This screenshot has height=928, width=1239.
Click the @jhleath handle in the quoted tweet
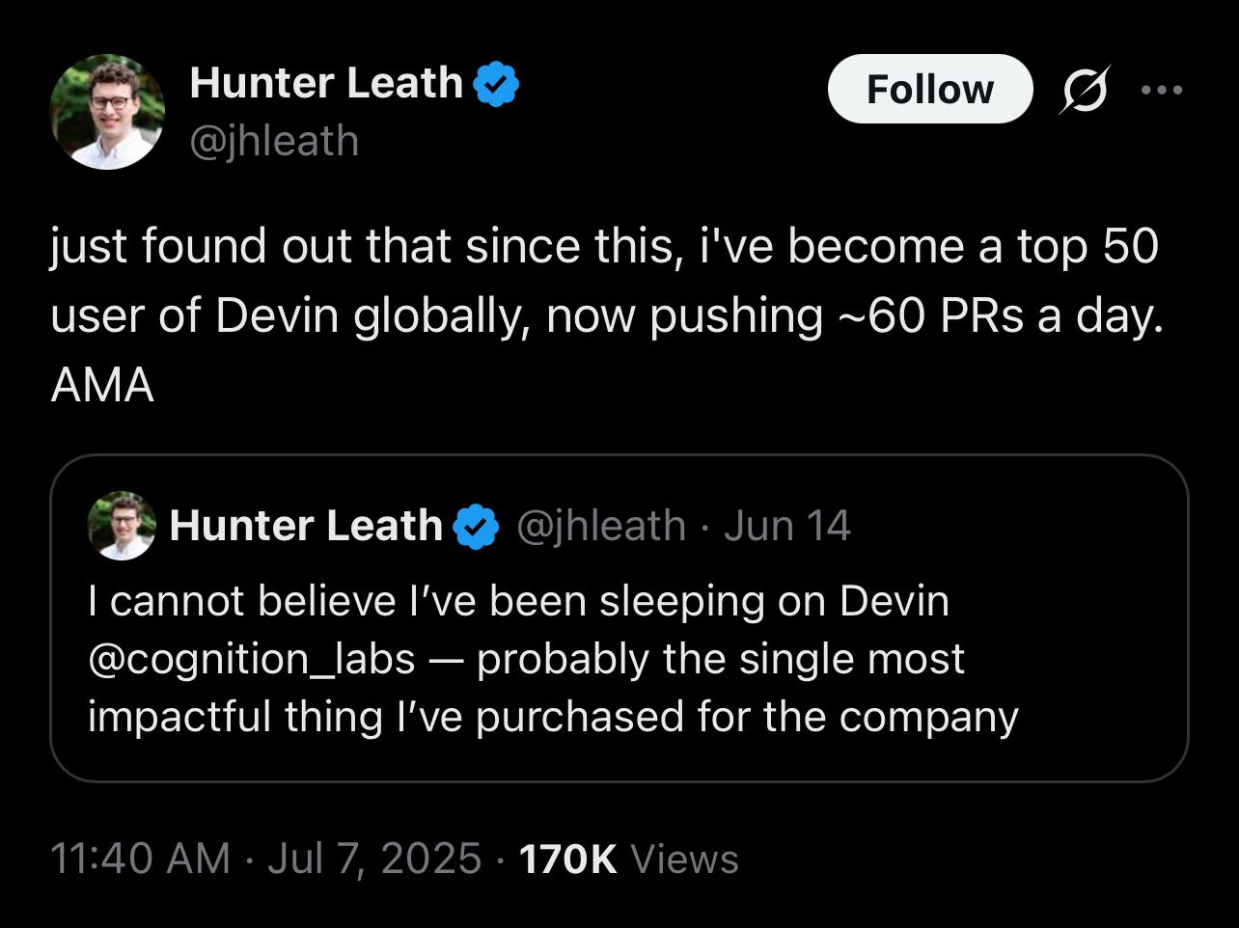pos(601,526)
